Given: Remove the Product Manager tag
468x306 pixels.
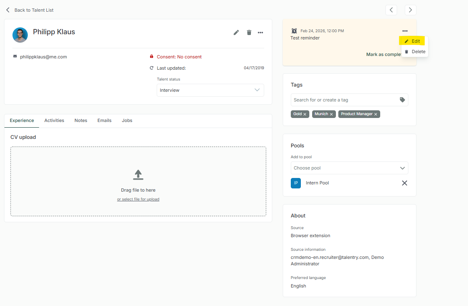Looking at the screenshot, I should (376, 114).
